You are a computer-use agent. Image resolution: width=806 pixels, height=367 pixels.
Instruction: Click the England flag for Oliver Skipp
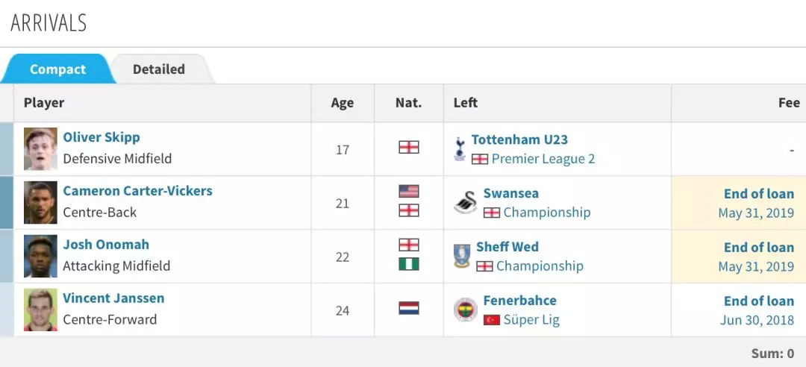(x=408, y=147)
